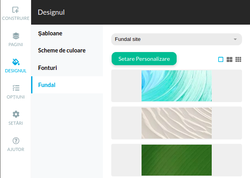Choose the beige sand ripples background

coord(177,123)
